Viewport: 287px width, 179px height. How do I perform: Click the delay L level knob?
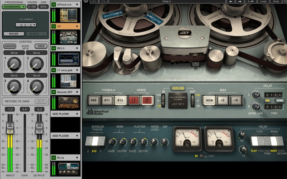[x=256, y=95]
